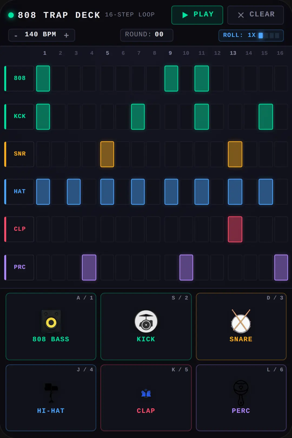292x438 pixels.
Task: Select the KCK track label
Action: coord(19,117)
